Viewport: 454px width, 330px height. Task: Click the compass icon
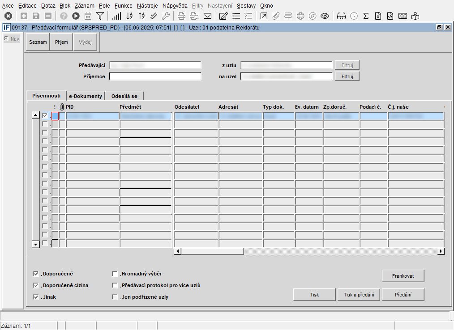click(x=313, y=16)
